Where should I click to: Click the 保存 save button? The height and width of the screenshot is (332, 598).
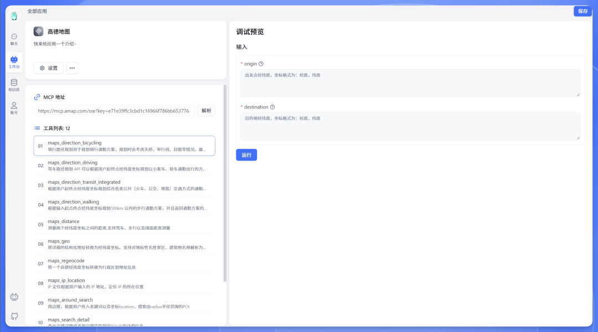582,11
